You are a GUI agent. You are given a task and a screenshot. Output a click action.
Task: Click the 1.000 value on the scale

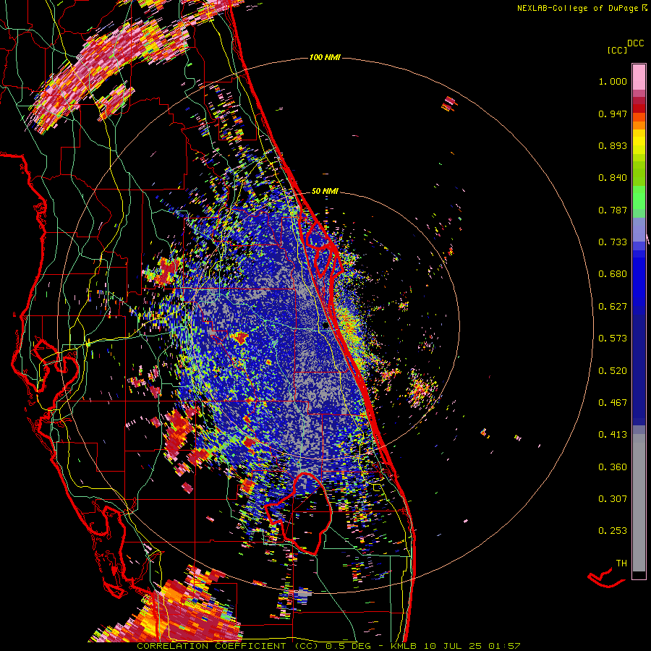point(613,81)
